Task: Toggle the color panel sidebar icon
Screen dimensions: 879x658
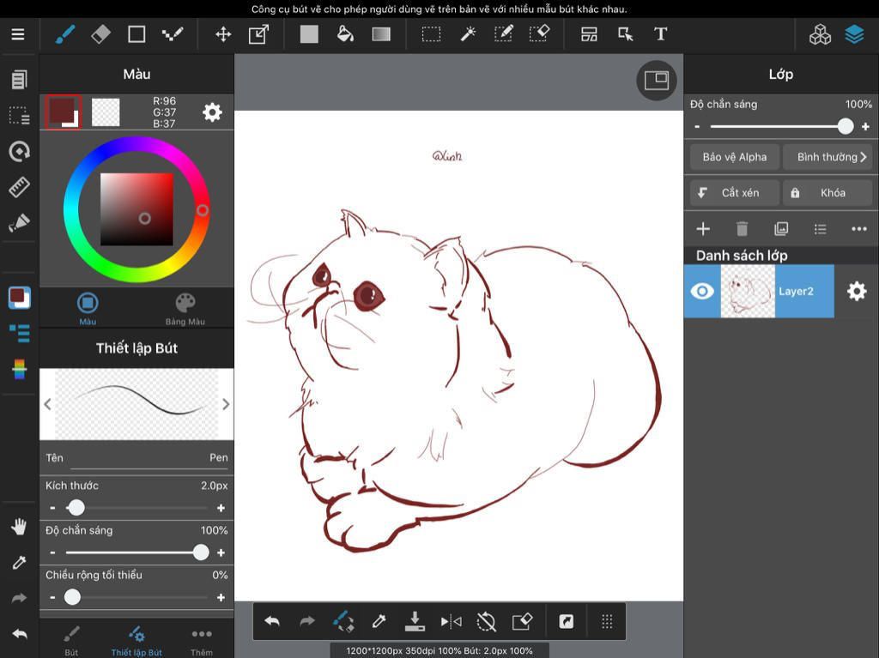Action: point(19,298)
